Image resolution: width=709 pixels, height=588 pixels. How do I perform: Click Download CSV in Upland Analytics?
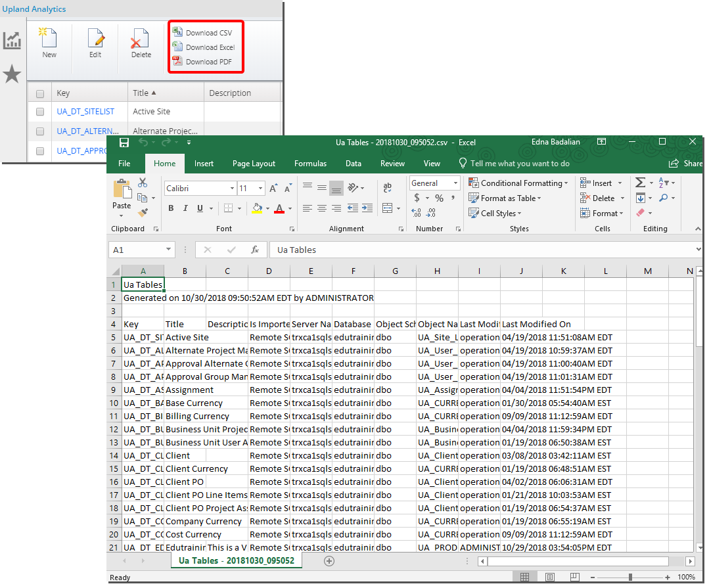point(202,33)
